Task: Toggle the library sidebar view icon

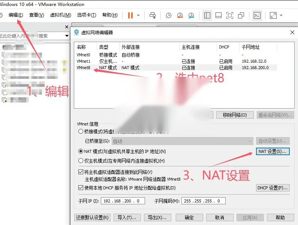Action: point(207,15)
